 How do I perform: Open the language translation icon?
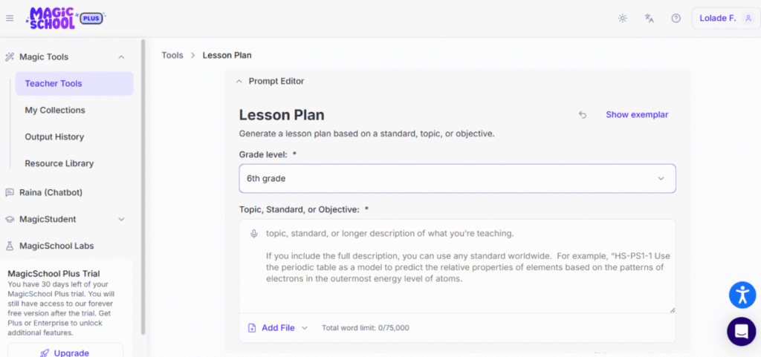click(650, 18)
